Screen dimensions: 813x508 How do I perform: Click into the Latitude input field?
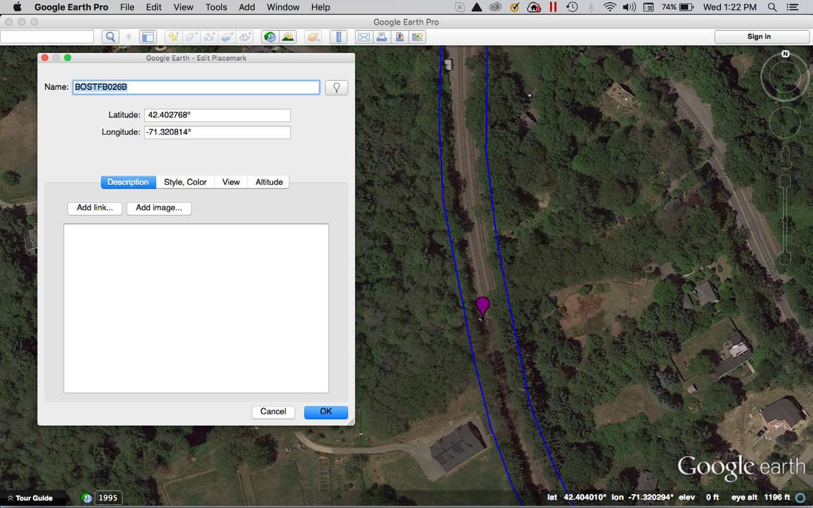(217, 115)
